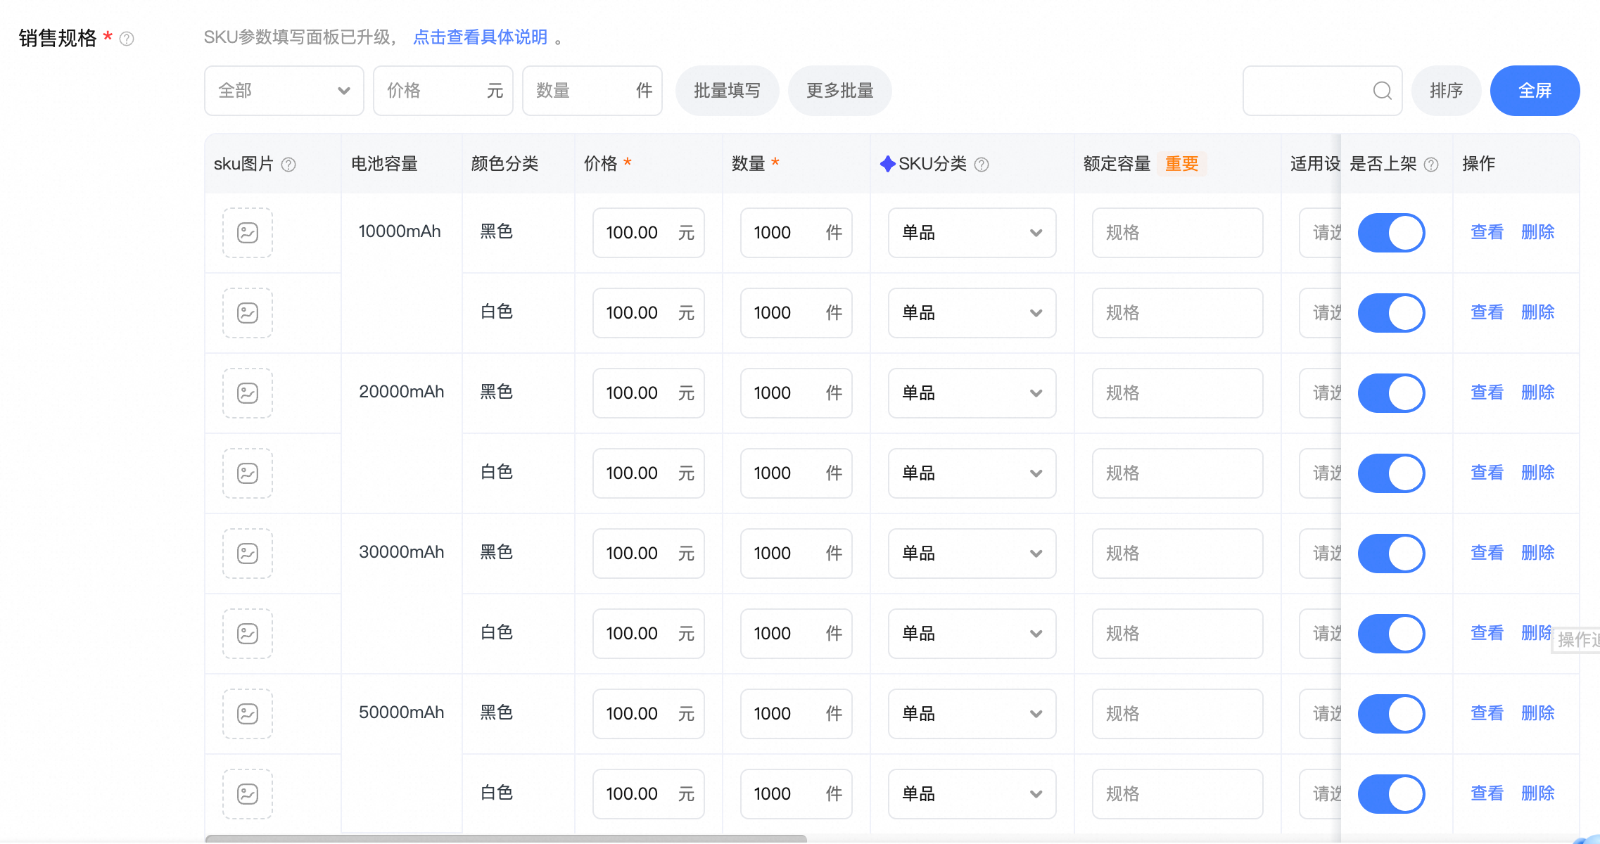Click the batch 价格 input field
Screen dimensions: 1600x844
443,91
